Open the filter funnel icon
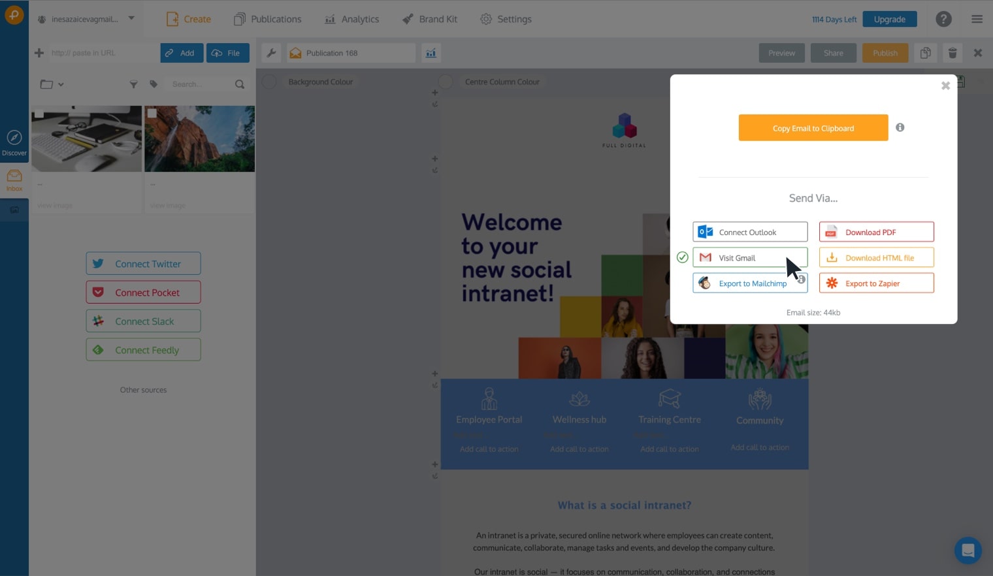993x576 pixels. click(x=133, y=84)
